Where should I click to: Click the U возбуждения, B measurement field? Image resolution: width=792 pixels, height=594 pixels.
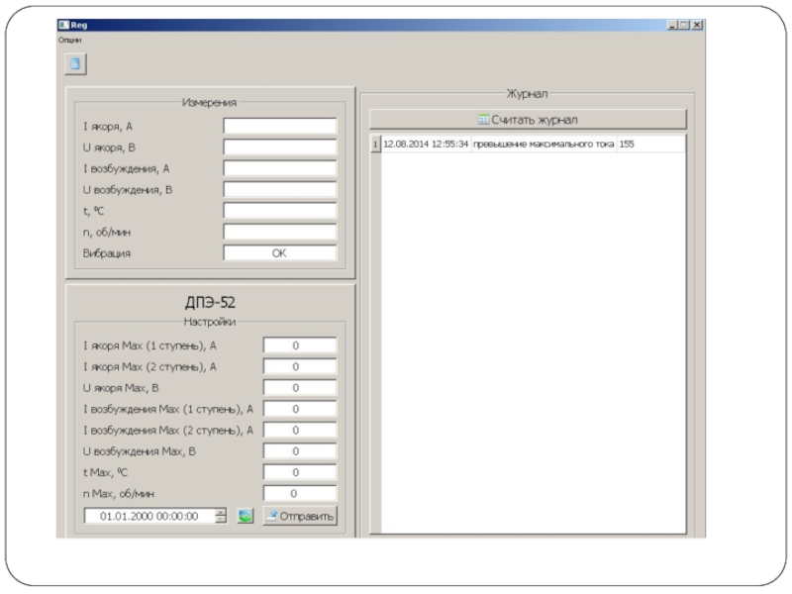tap(280, 190)
